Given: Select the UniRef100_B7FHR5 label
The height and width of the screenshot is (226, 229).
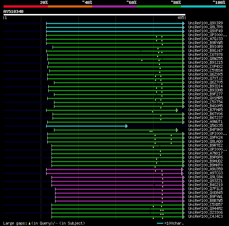Looking at the screenshot, I should tap(205, 110).
